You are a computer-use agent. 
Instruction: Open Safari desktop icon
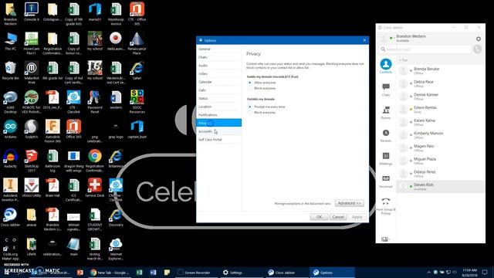coord(137,71)
